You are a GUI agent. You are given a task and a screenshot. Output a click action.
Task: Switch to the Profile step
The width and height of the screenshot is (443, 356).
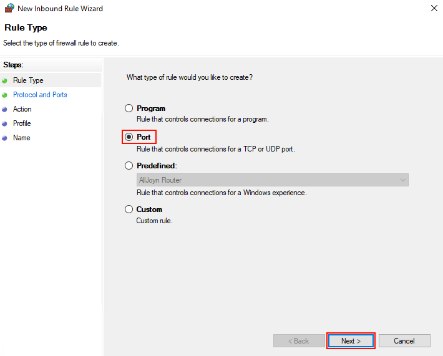tap(22, 123)
